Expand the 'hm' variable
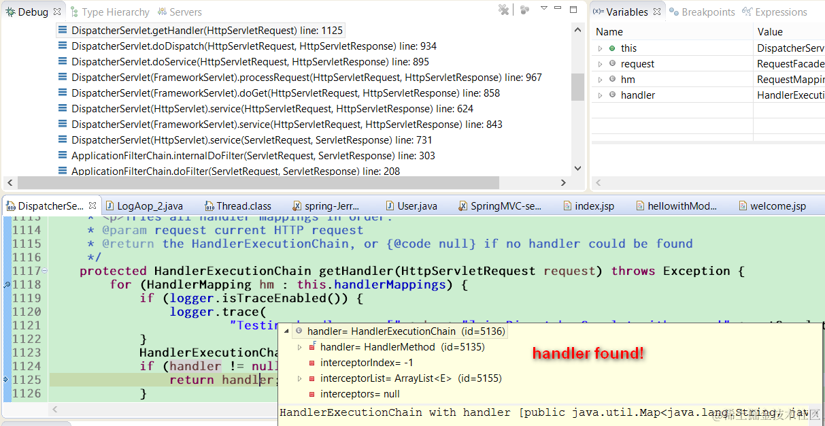Image resolution: width=825 pixels, height=426 pixels. tap(600, 80)
